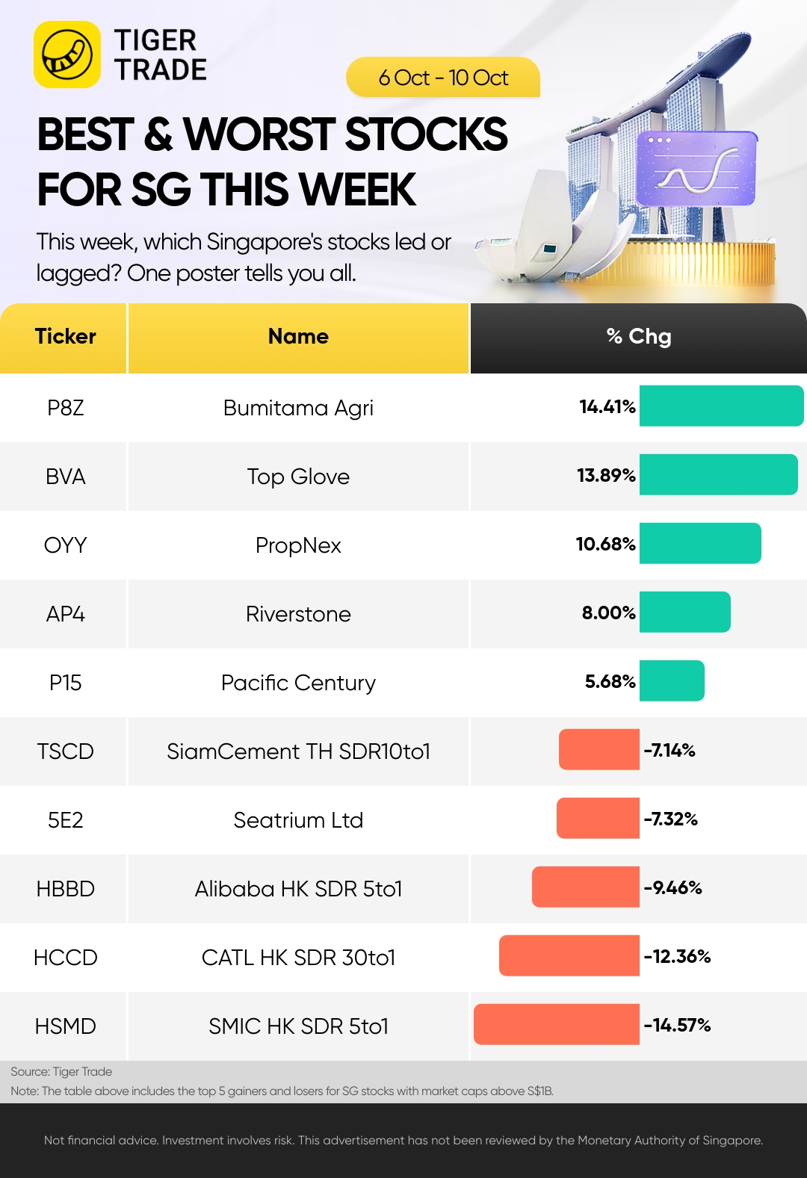Viewport: 807px width, 1178px height.
Task: Click the CATL HK SDR 30to1 red bar
Action: pos(569,955)
